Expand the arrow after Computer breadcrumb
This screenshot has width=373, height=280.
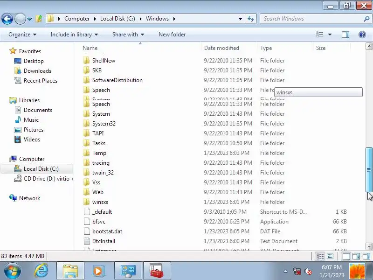point(95,19)
